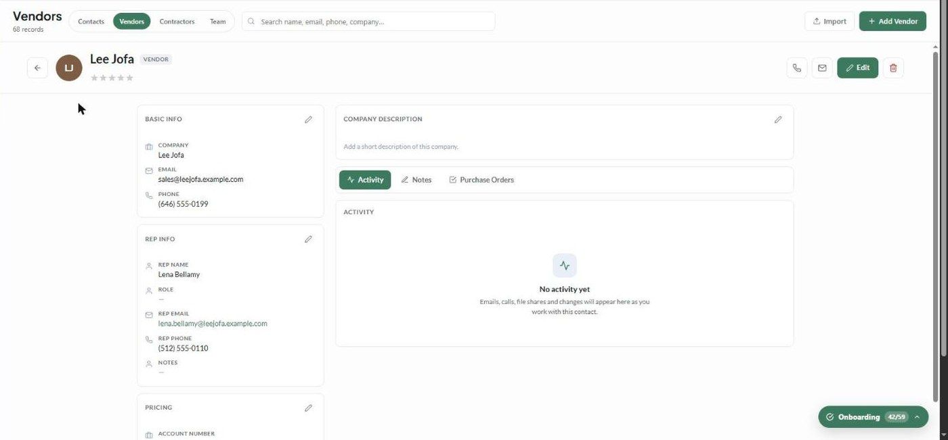
Task: Expand the Onboarding widget chevron
Action: (917, 417)
